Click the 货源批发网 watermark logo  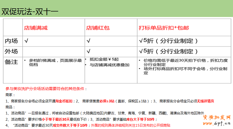point(217,117)
